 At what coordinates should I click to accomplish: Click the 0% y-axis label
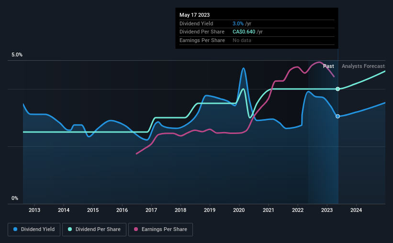point(15,198)
